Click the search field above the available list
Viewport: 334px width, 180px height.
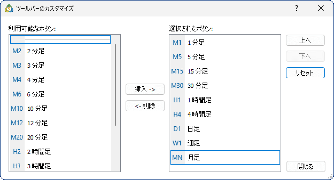pyautogui.click(x=60, y=39)
